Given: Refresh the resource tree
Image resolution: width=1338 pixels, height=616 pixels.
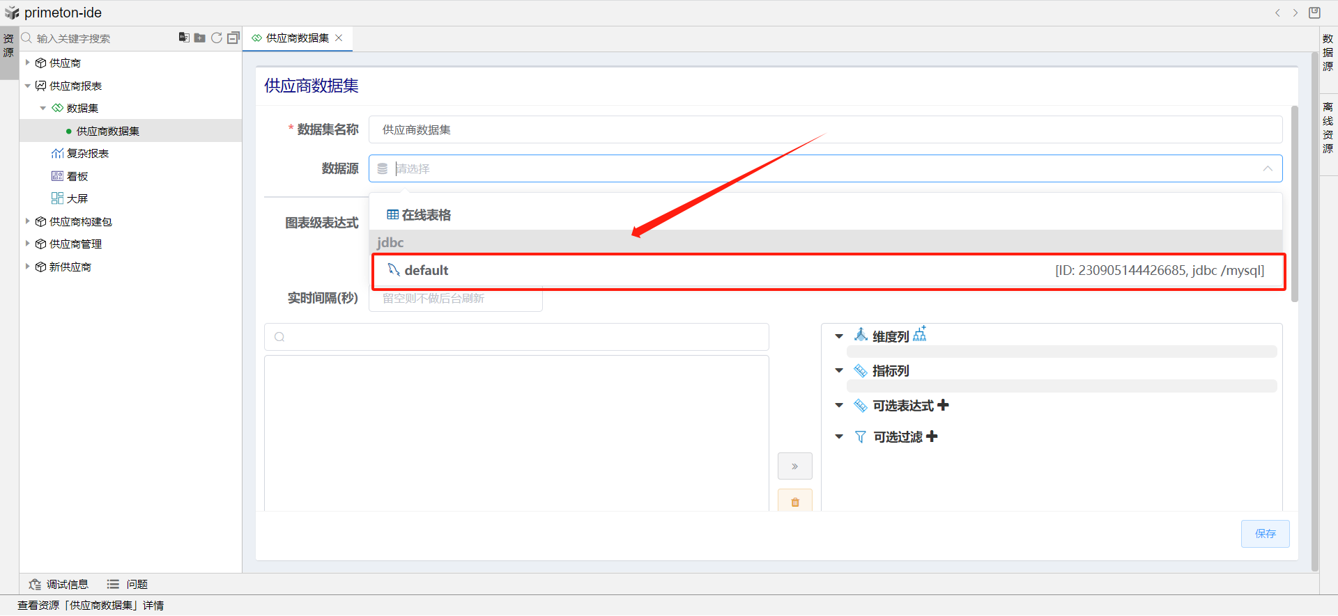Looking at the screenshot, I should 217,38.
